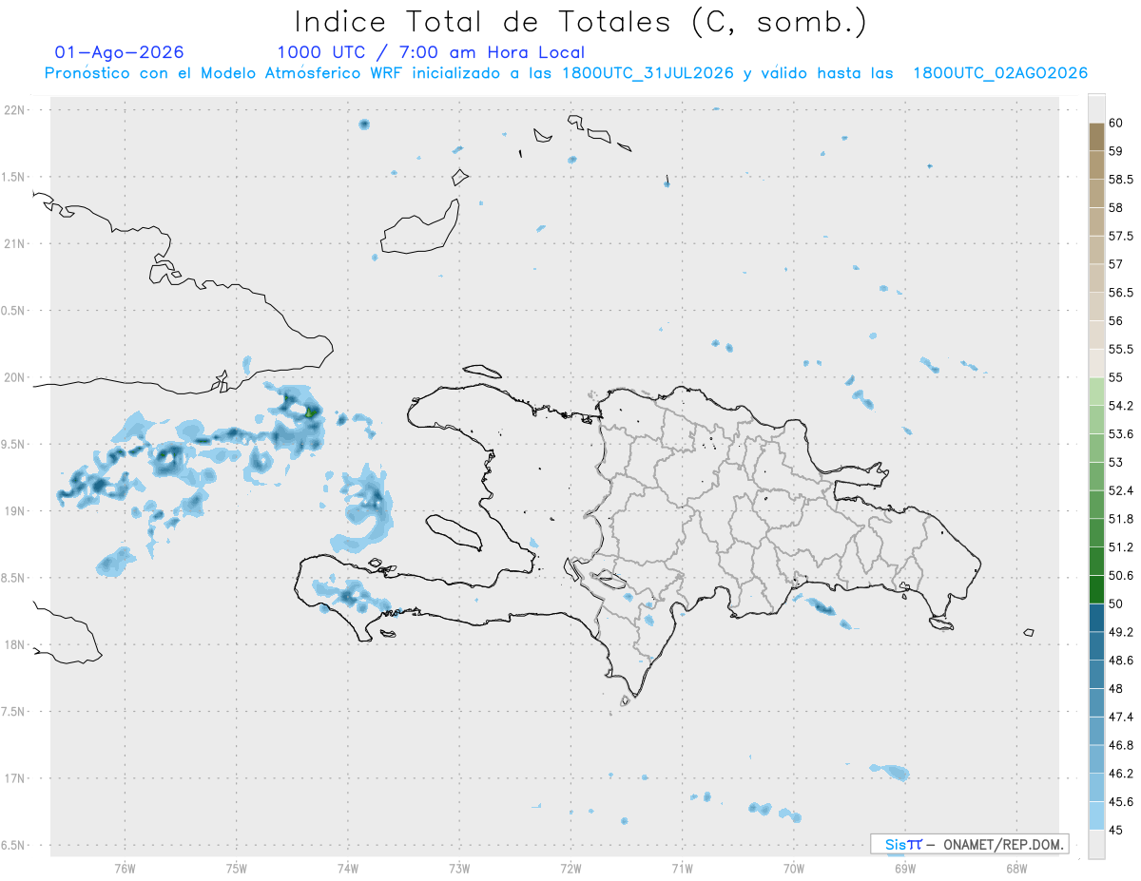Select the date text "01-Ago-2026"
Viewport: 1141px width, 881px height.
(x=120, y=52)
